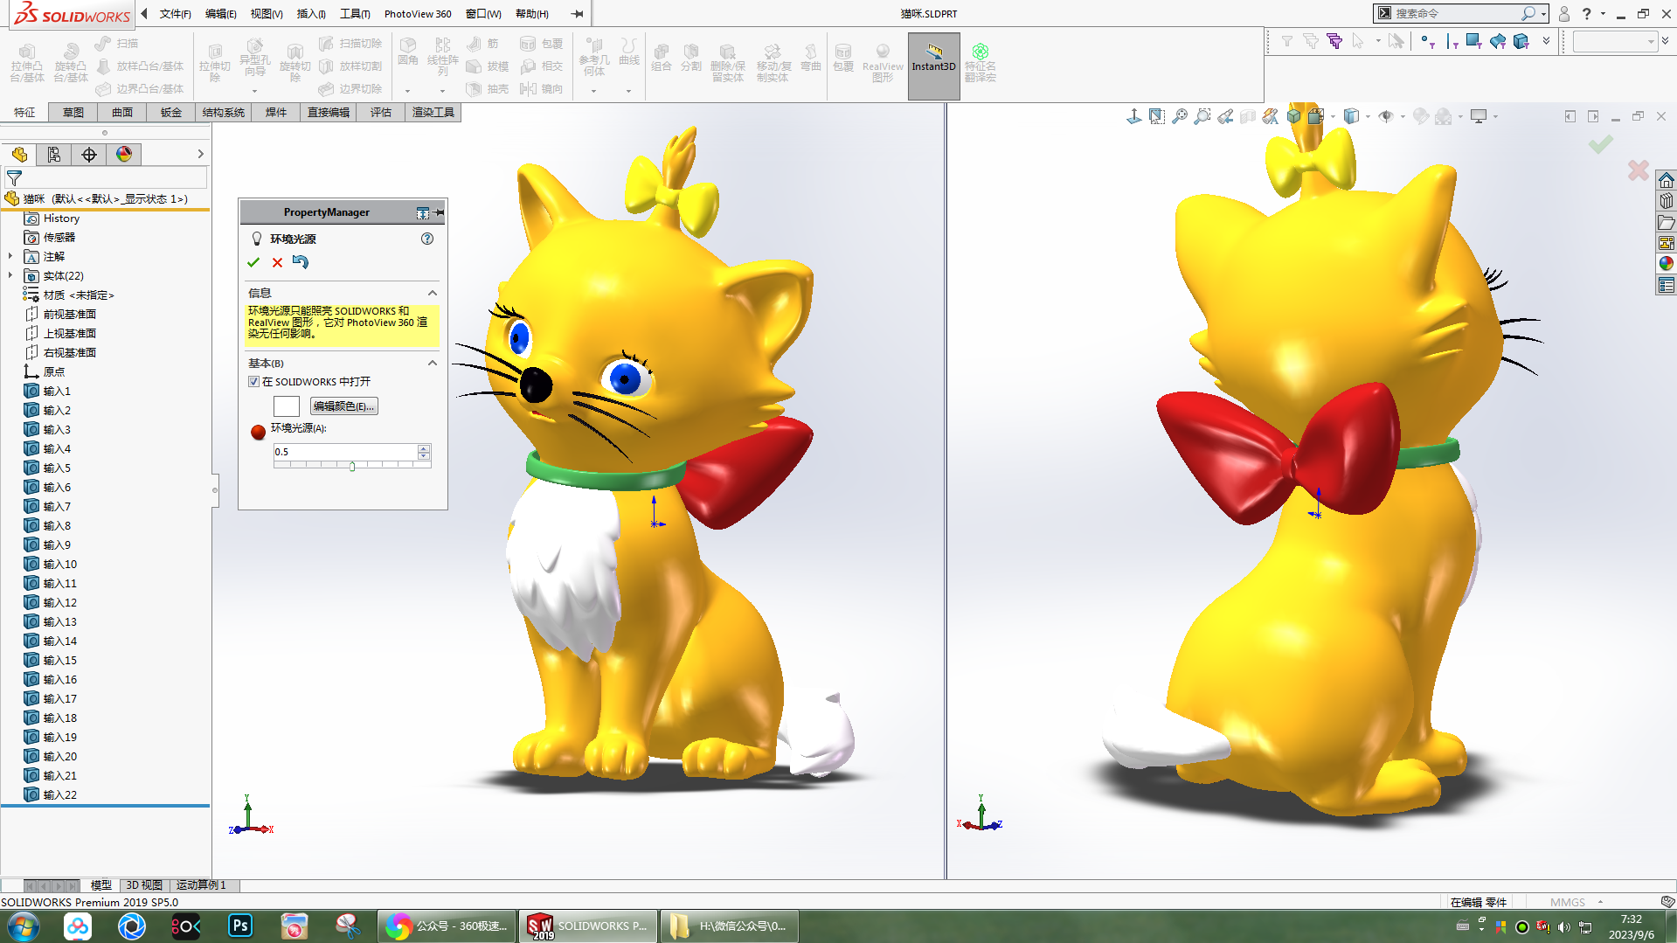Open the 文件(F) menu
This screenshot has height=943, width=1677.
pyautogui.click(x=175, y=14)
